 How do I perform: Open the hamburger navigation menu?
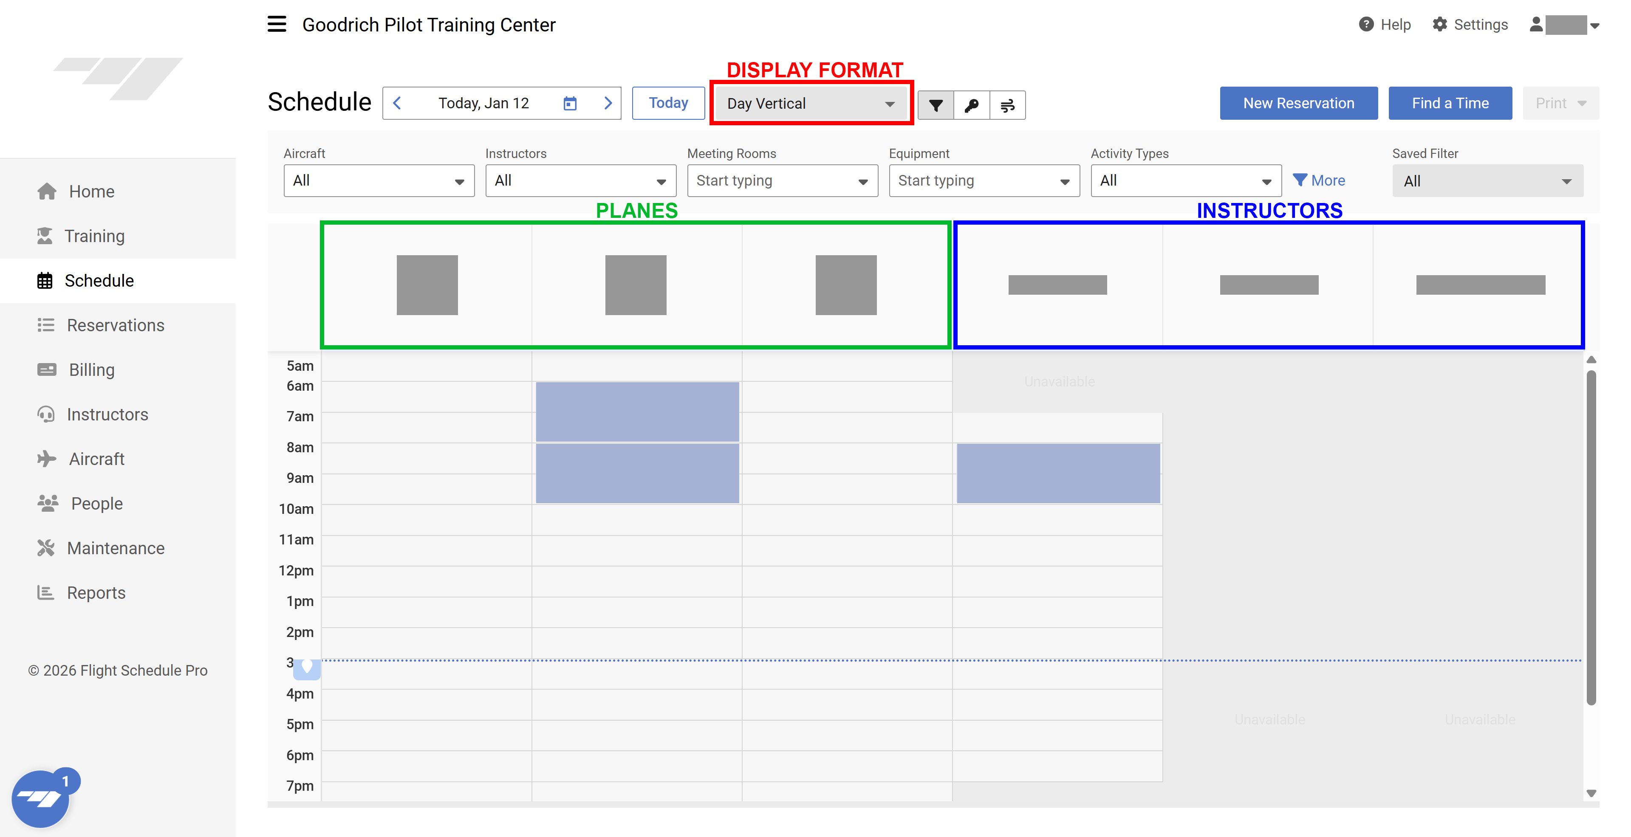pos(277,24)
